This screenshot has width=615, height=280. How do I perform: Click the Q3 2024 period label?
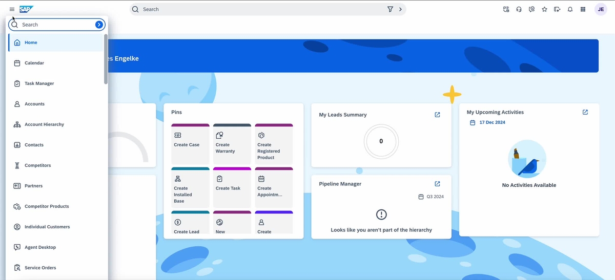pyautogui.click(x=435, y=197)
